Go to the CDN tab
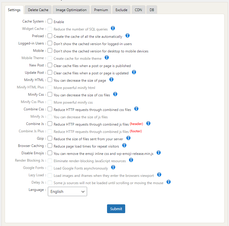Viewport: 229px width, 226px height. 138,10
